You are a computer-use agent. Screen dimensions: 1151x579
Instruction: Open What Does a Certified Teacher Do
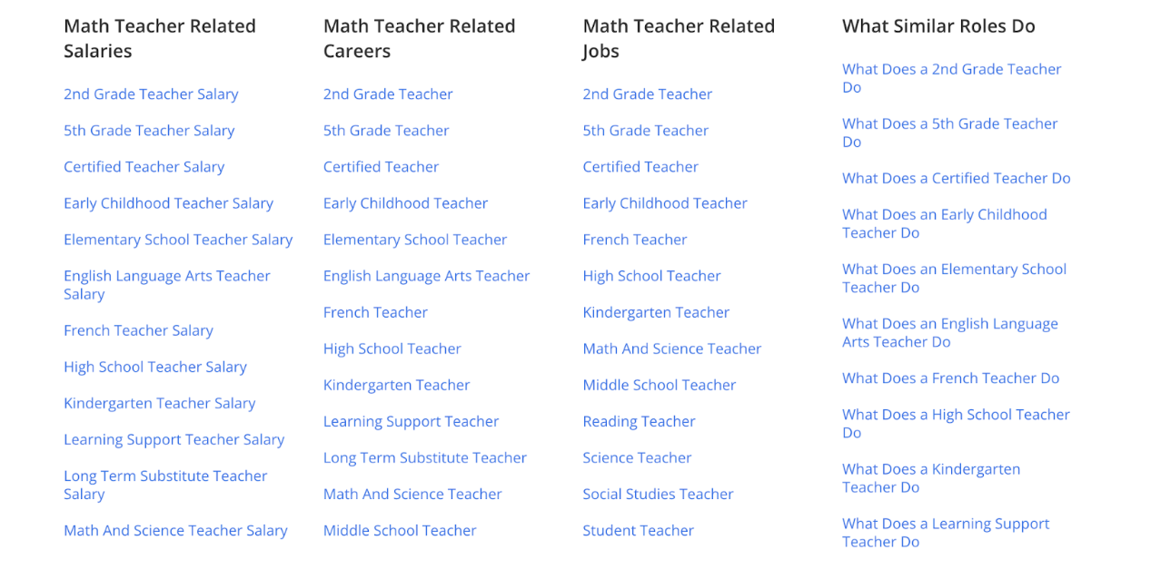click(x=956, y=178)
